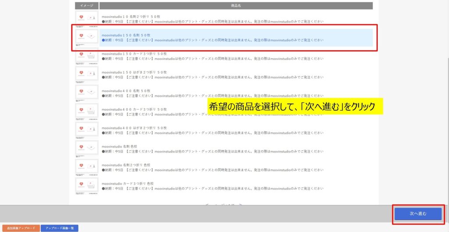
Task: Click the orange 追加画像アップロード button
Action: 20,228
